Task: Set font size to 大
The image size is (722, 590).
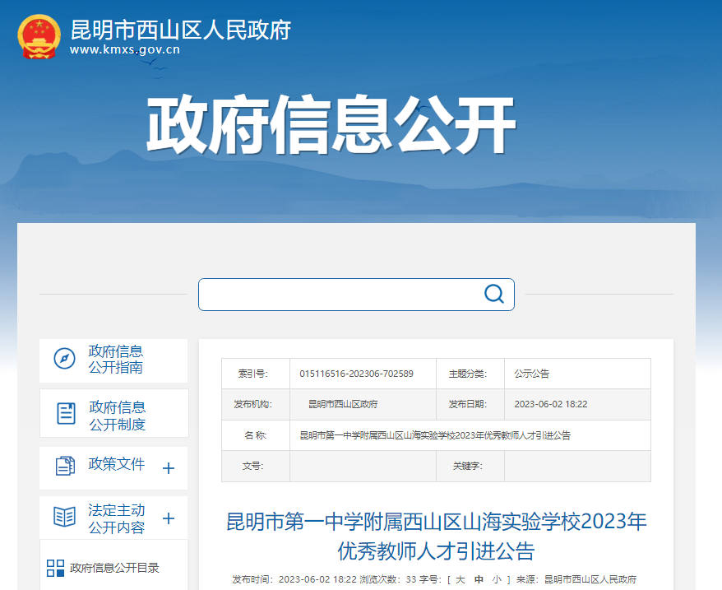Action: [461, 580]
